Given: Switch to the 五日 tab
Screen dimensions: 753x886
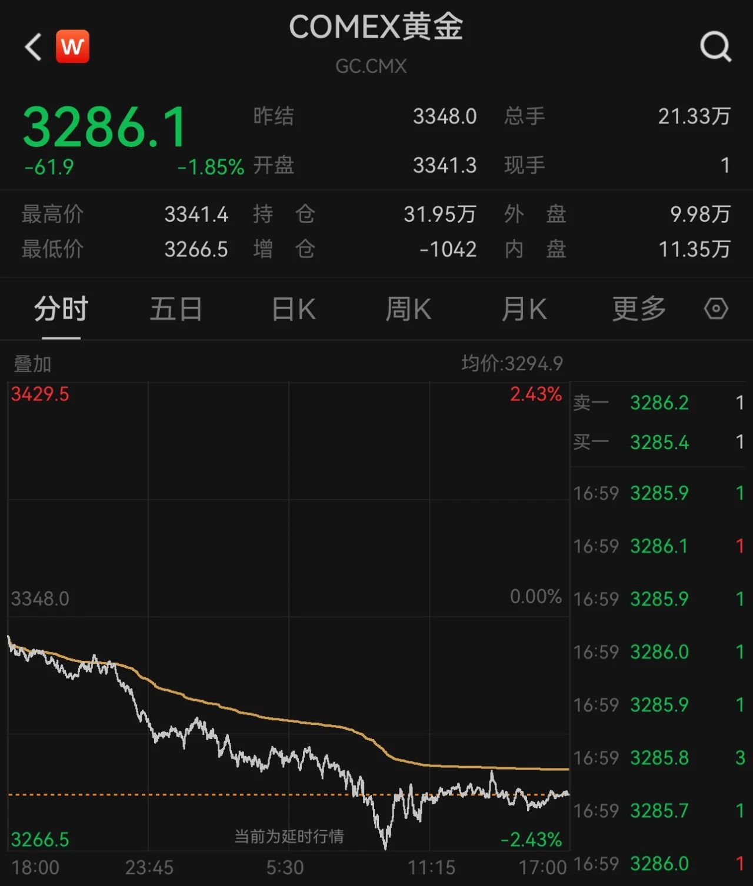Looking at the screenshot, I should tap(176, 309).
